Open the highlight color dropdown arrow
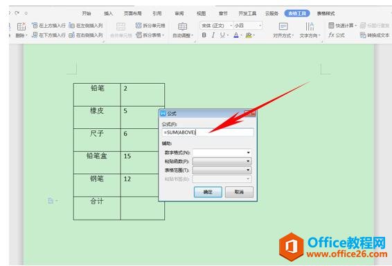The height and width of the screenshot is (266, 392). [253, 35]
